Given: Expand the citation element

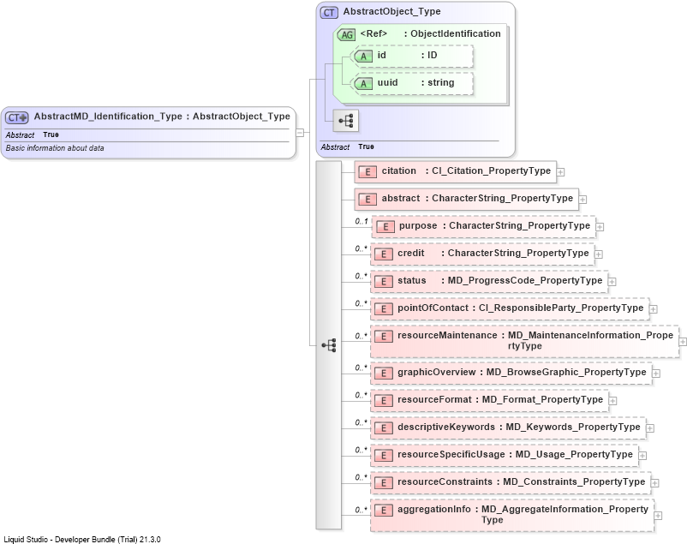Looking at the screenshot, I should point(560,172).
